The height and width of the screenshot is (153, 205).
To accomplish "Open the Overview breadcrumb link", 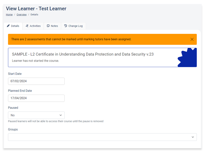I will [22, 15].
